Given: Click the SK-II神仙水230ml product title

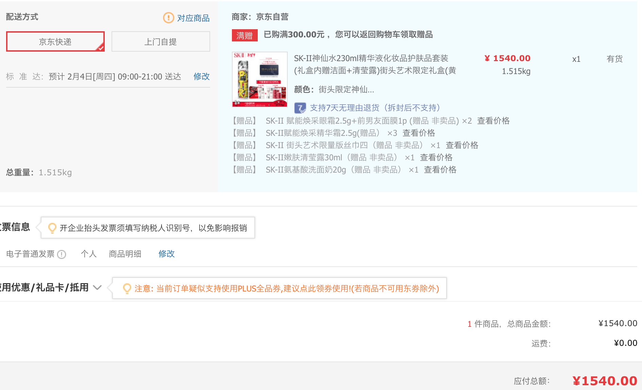Looking at the screenshot, I should tap(375, 64).
